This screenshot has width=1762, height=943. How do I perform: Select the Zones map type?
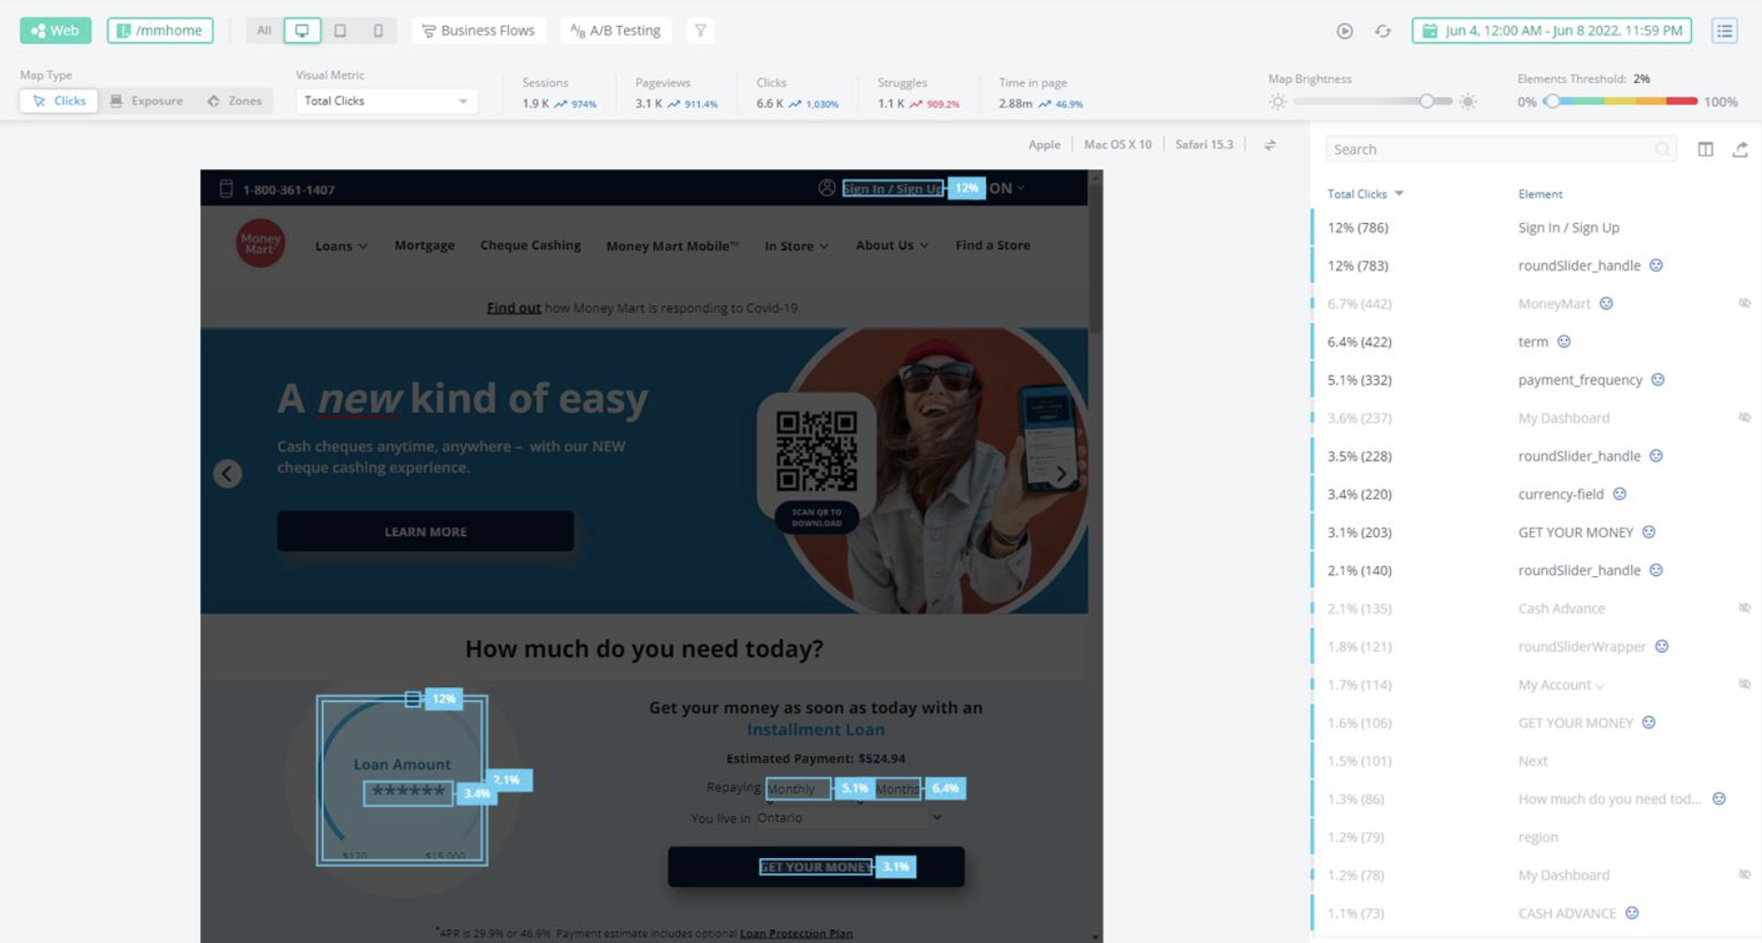[234, 101]
